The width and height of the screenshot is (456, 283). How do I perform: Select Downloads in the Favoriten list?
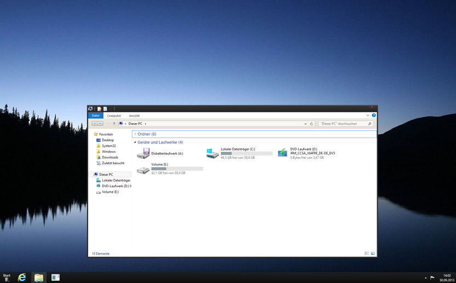click(x=109, y=157)
